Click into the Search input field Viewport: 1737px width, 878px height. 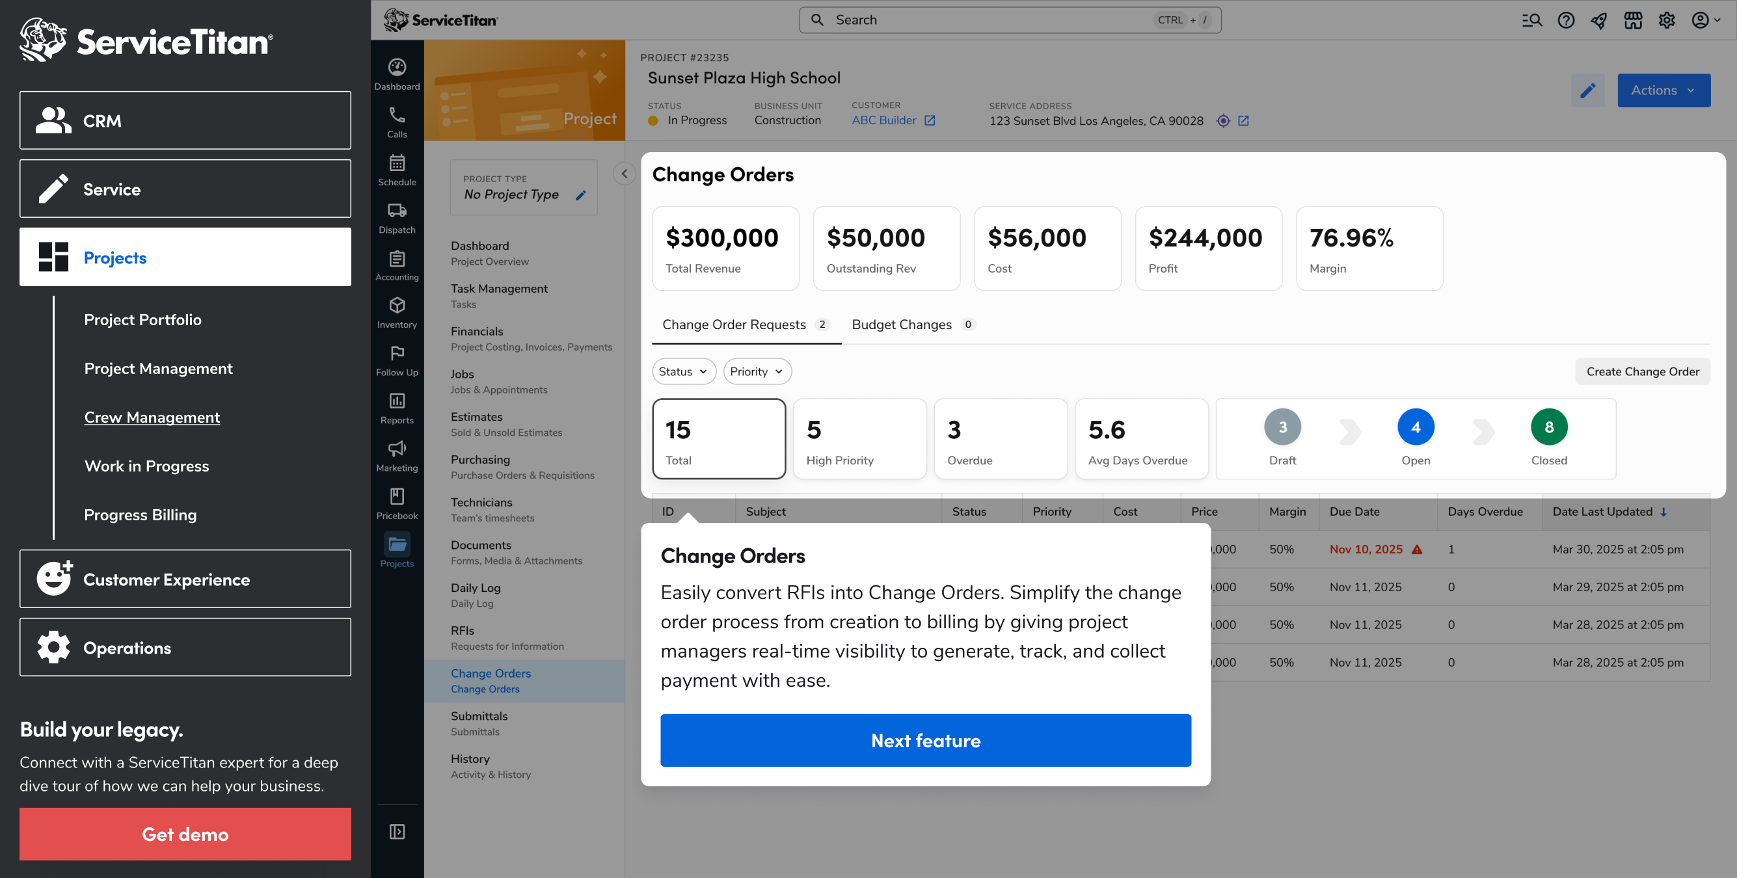[x=991, y=20]
